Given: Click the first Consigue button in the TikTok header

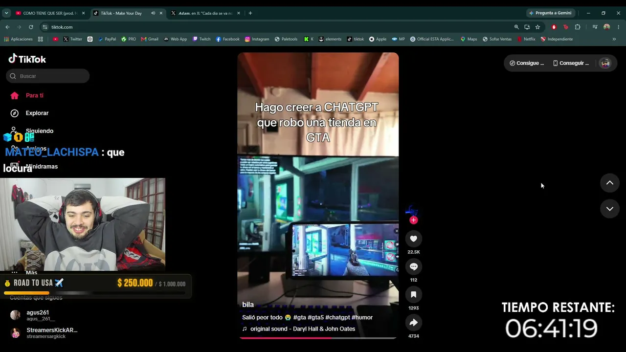Looking at the screenshot, I should coord(527,63).
